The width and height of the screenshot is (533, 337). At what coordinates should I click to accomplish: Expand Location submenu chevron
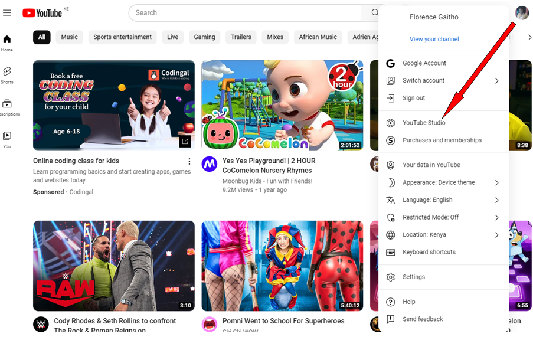coord(496,235)
